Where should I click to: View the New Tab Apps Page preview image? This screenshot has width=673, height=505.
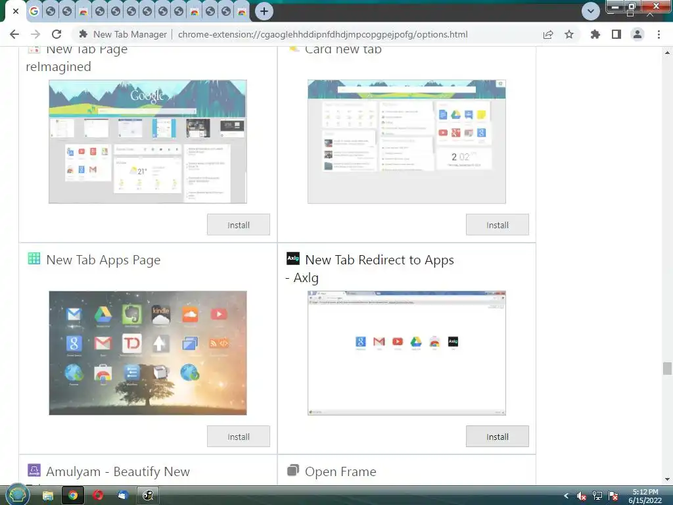pyautogui.click(x=148, y=353)
